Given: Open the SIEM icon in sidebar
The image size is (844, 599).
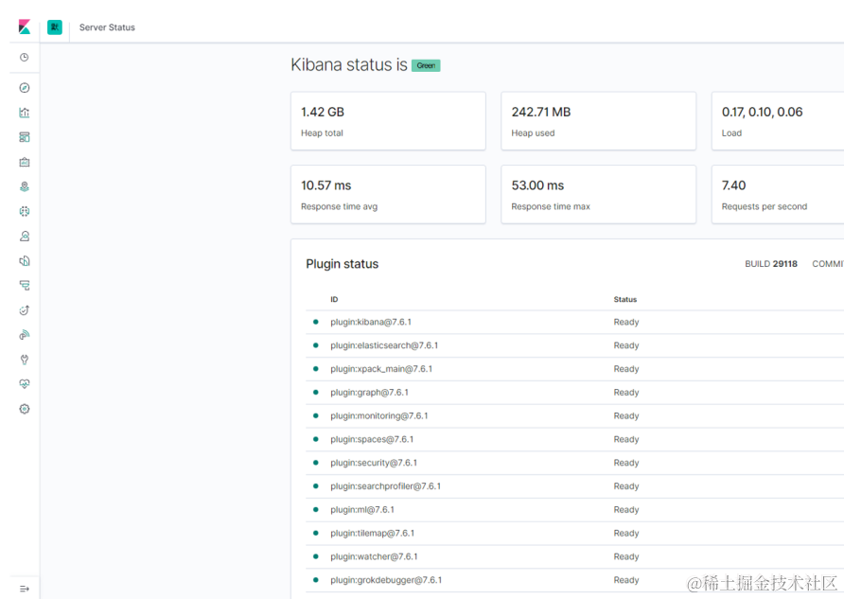Looking at the screenshot, I should (x=25, y=335).
